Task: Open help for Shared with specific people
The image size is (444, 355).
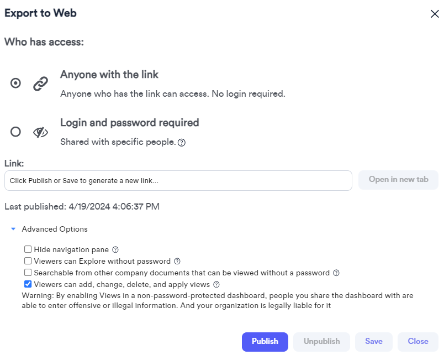Action: 182,142
